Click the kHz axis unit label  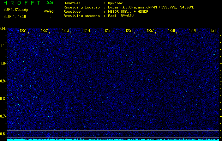tap(3, 29)
